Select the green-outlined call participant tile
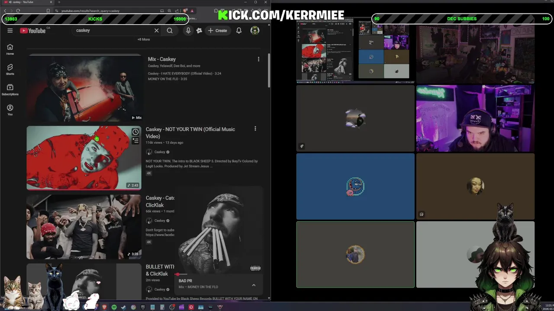Viewport: 554px width, 311px height. [x=355, y=254]
